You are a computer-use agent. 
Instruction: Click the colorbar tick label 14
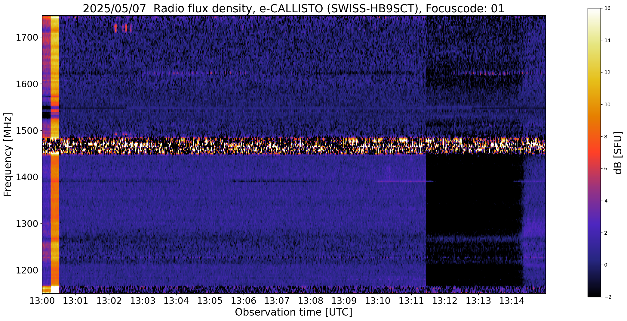(607, 40)
